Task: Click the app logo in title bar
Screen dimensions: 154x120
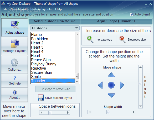Action: (x=3, y=3)
